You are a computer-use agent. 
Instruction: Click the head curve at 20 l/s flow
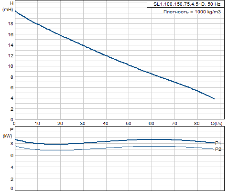(x=60, y=35)
